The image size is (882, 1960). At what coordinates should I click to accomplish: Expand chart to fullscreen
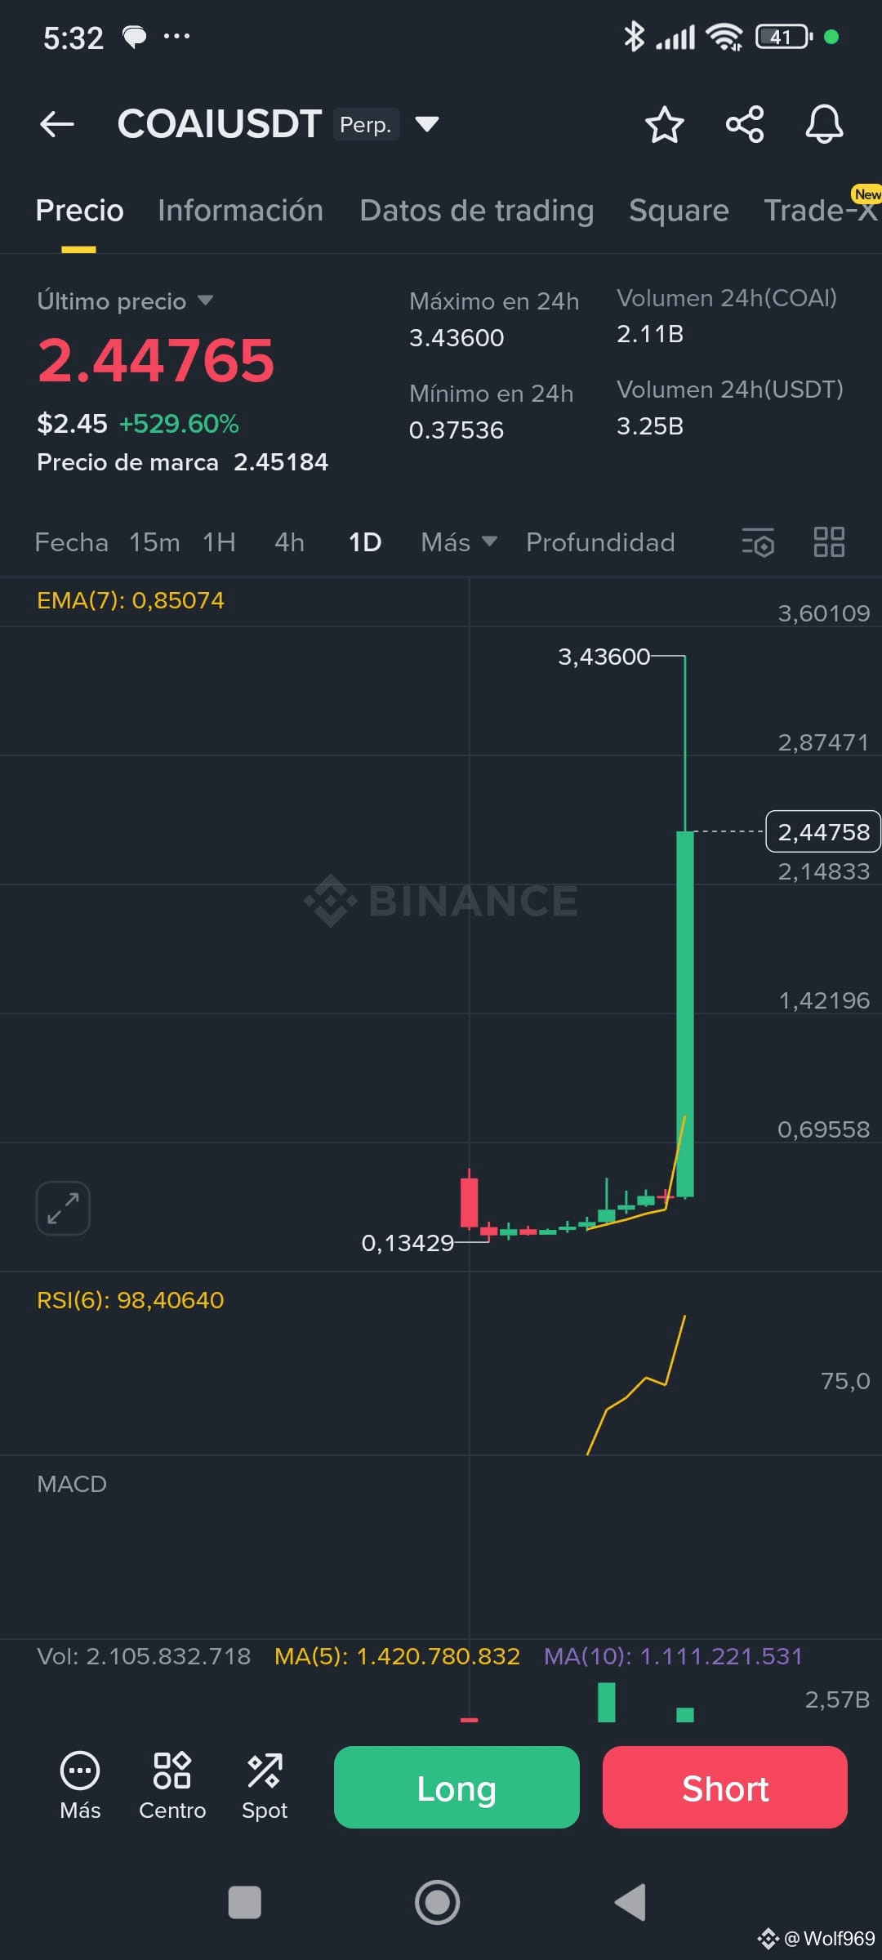point(63,1208)
